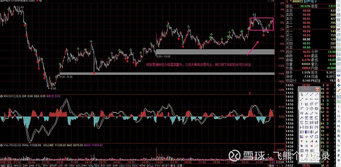The height and width of the screenshot is (167, 341).
Task: Click the red X delete drawing tool
Action: pyautogui.click(x=312, y=146)
